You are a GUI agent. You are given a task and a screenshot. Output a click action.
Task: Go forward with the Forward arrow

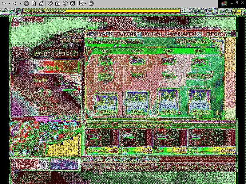click(x=15, y=3)
